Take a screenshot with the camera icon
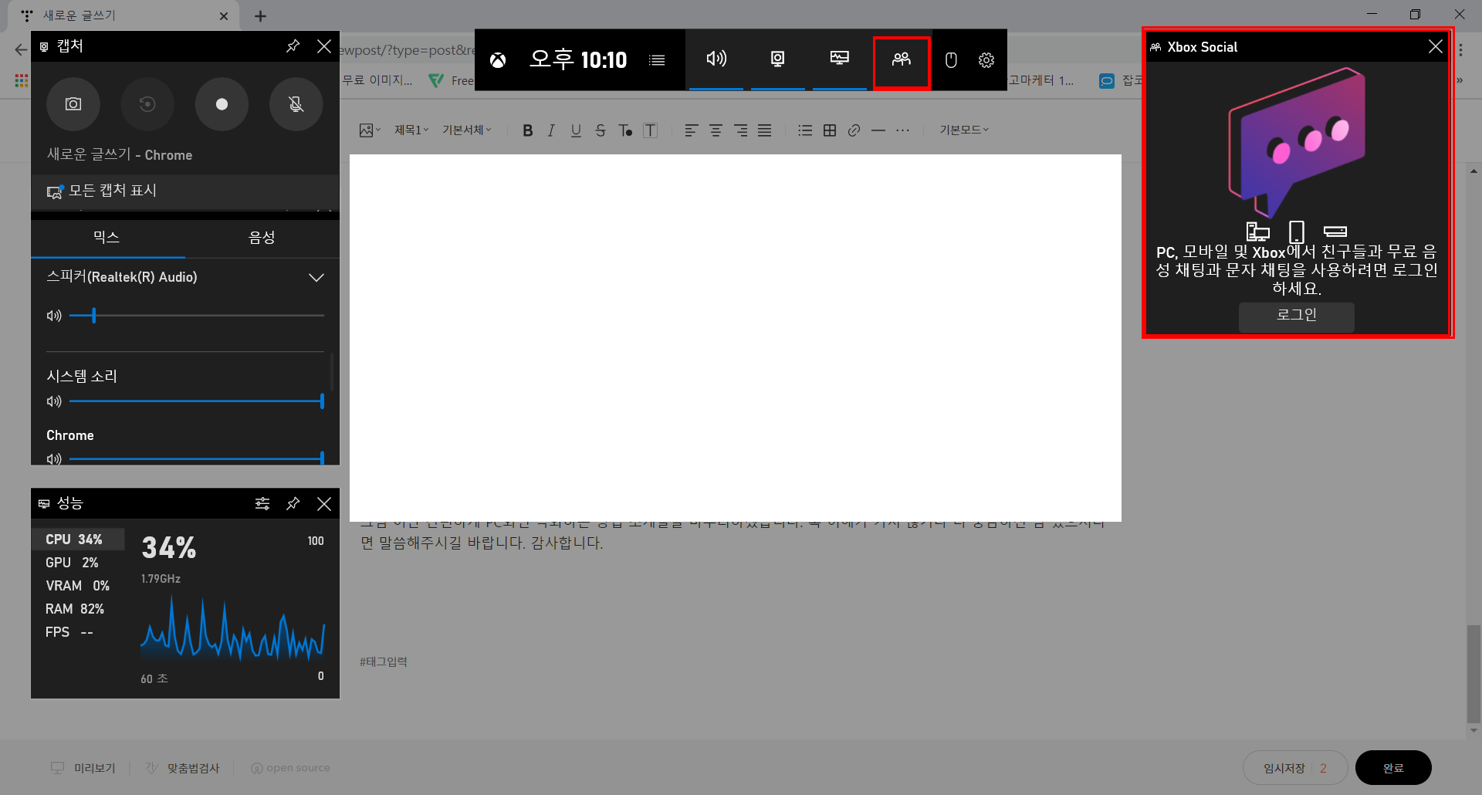This screenshot has height=795, width=1482. click(x=73, y=104)
